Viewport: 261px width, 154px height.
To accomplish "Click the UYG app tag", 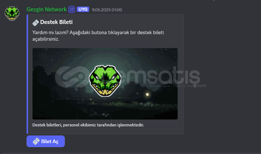I will pos(83,9).
